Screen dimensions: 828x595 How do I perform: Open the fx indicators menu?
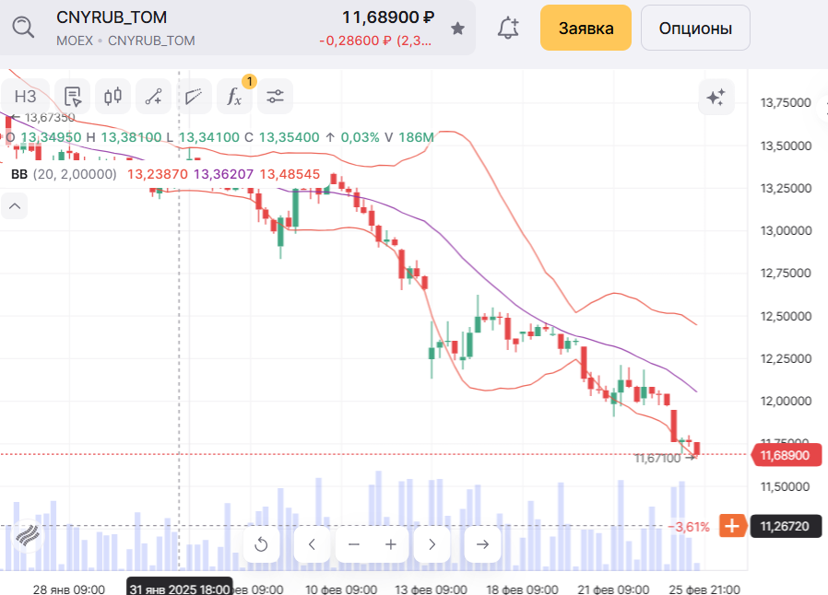(234, 96)
